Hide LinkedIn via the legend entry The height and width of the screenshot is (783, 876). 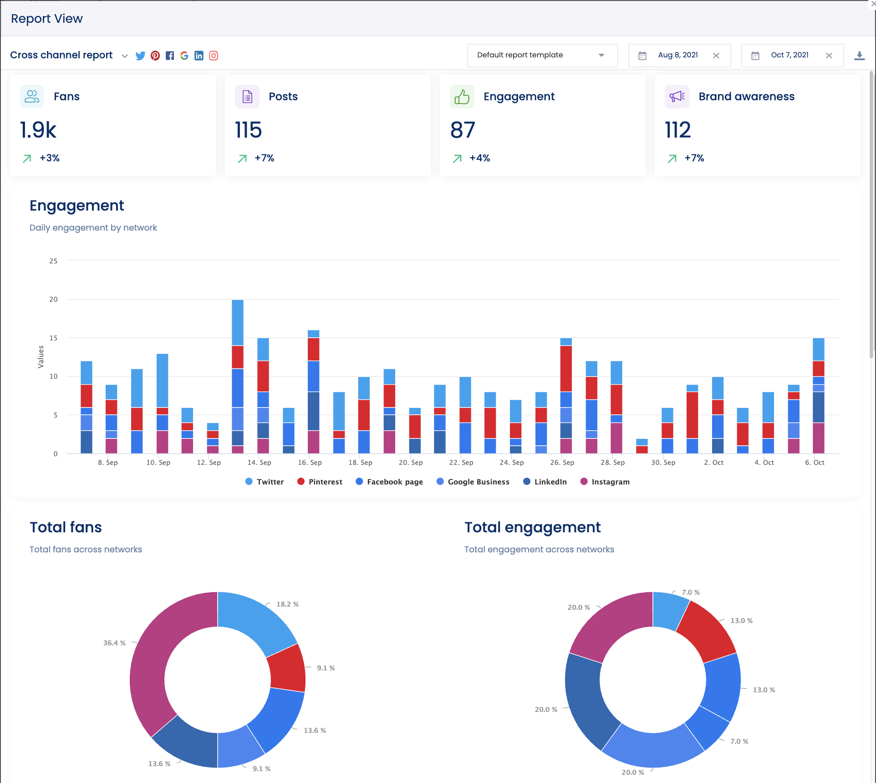pos(545,481)
